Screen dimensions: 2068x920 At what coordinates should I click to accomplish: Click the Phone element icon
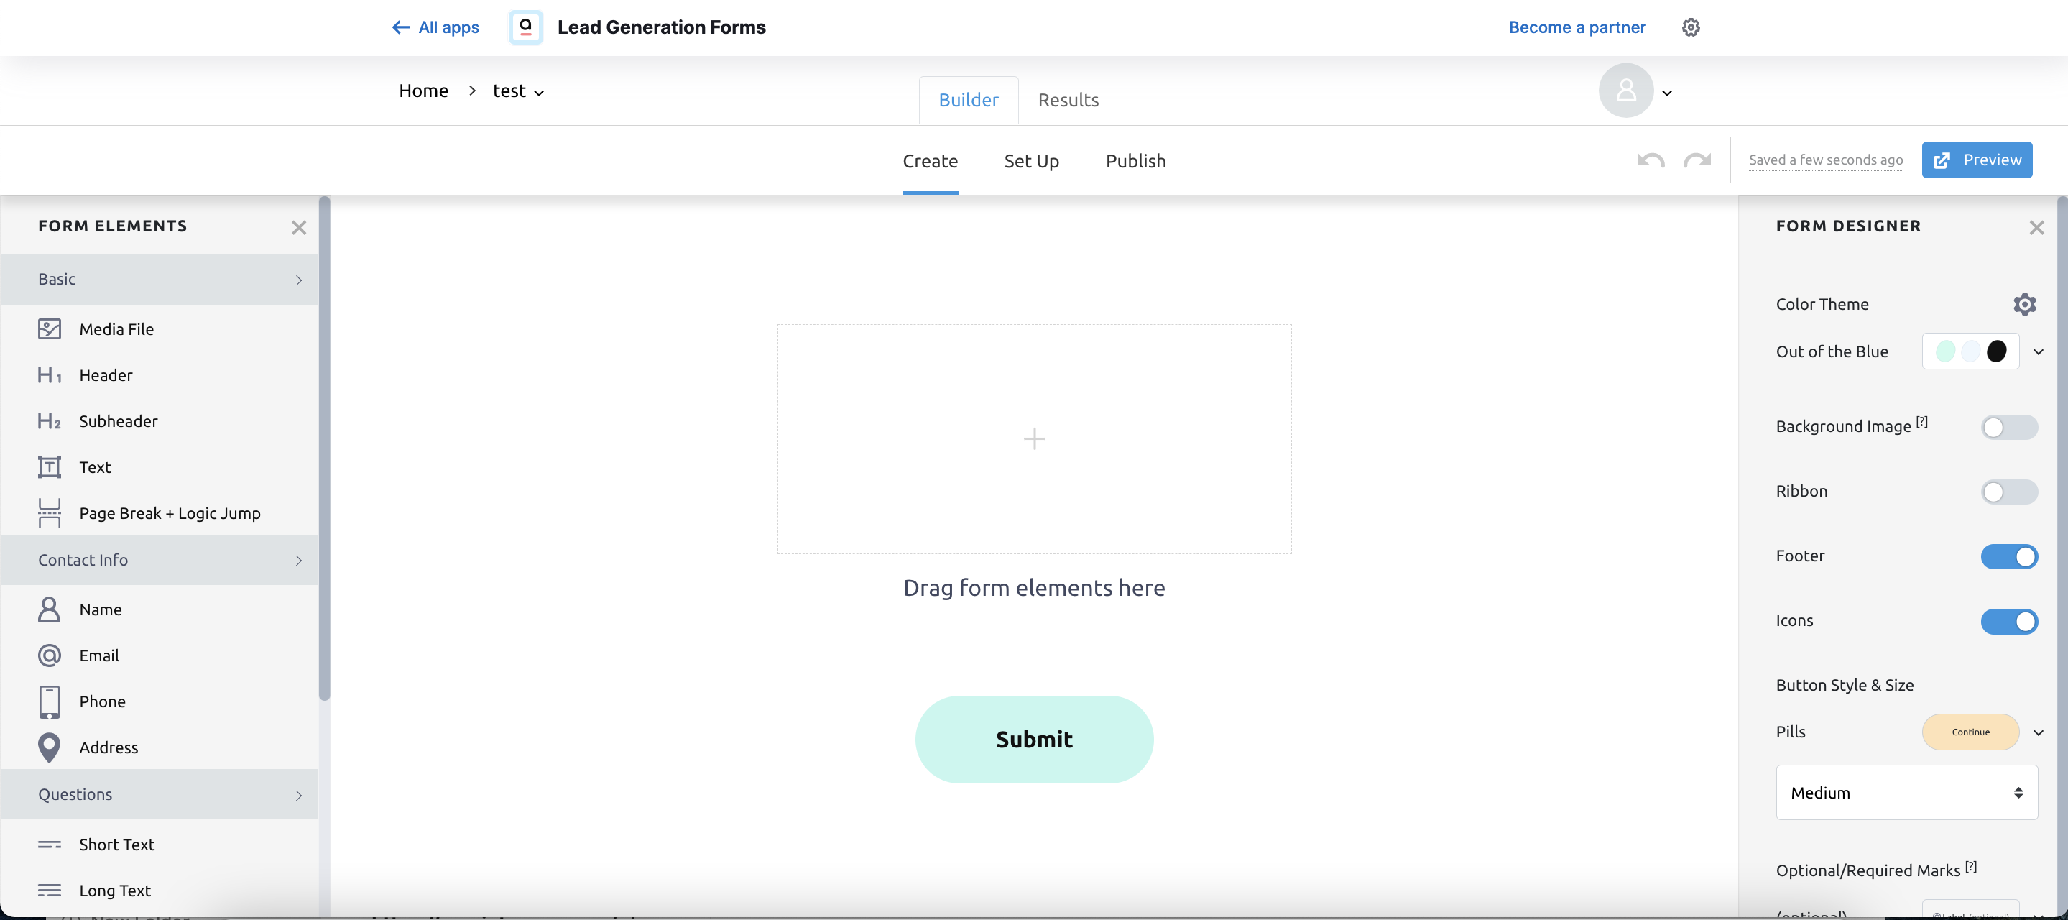pyautogui.click(x=49, y=701)
